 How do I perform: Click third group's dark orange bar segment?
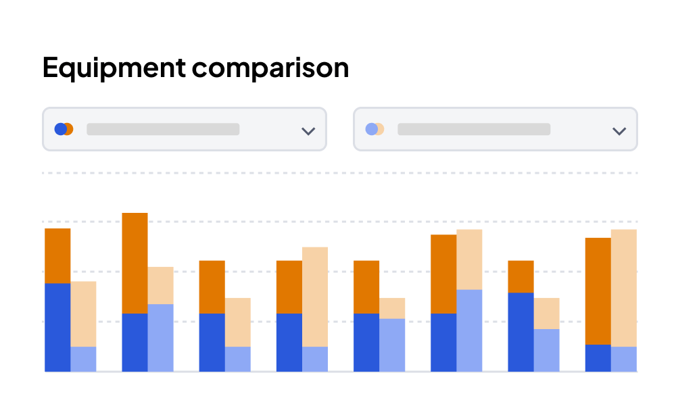click(x=212, y=287)
